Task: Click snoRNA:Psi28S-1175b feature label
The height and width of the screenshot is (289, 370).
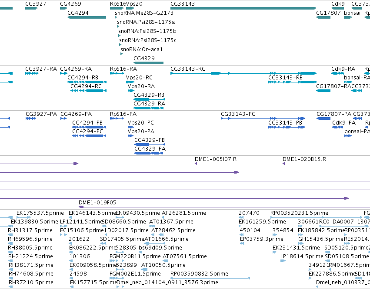Action: click(147, 31)
